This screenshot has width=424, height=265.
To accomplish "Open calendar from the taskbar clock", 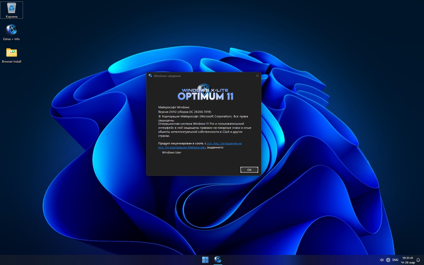I will pos(408,260).
